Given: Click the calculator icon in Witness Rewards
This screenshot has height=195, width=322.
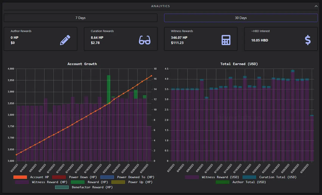Looking at the screenshot, I should click(226, 40).
